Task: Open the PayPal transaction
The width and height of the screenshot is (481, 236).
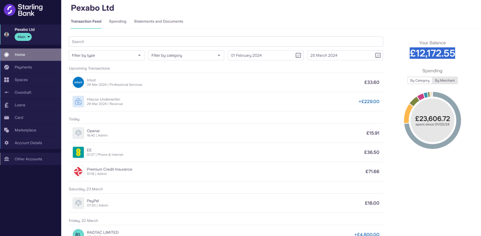Action: (x=226, y=203)
